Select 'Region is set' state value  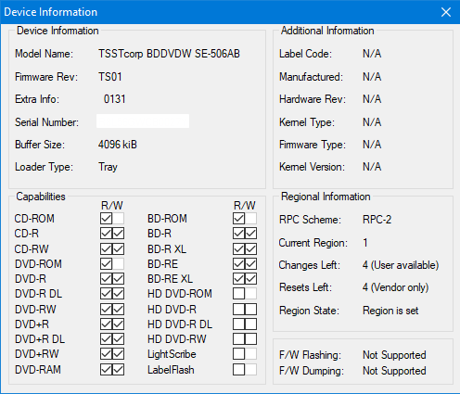coord(390,311)
